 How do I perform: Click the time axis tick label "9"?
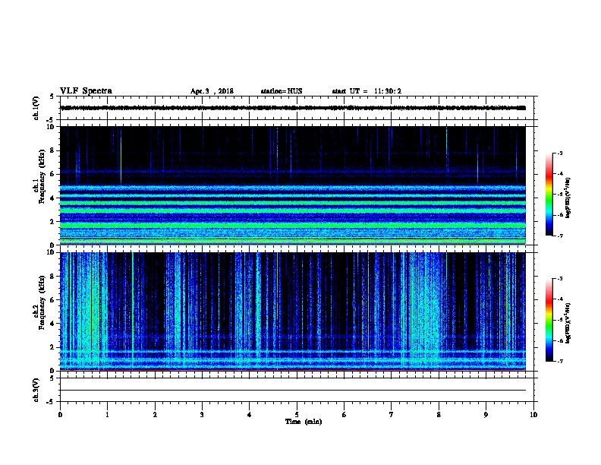pos(486,415)
